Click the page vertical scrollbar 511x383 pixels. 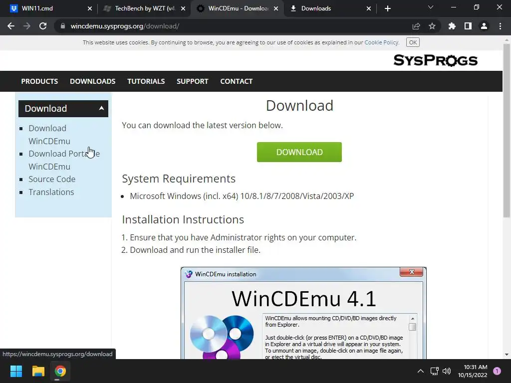coord(507,130)
